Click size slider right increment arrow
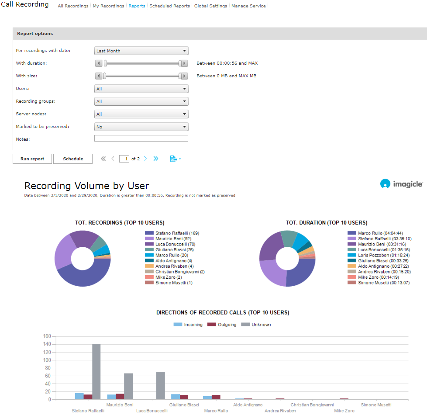The width and height of the screenshot is (427, 415). click(184, 76)
